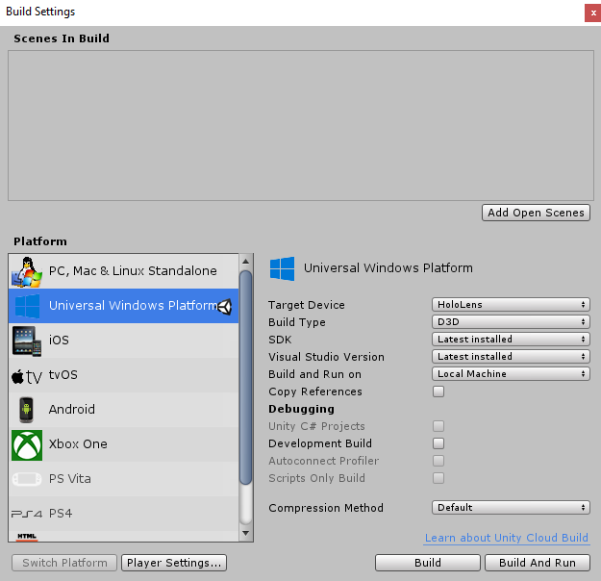The image size is (601, 581).
Task: Open the Compression Method dropdown
Action: tap(511, 507)
